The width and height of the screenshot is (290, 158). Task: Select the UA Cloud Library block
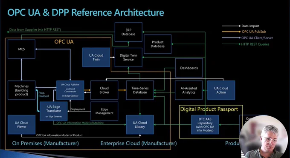tap(140, 124)
